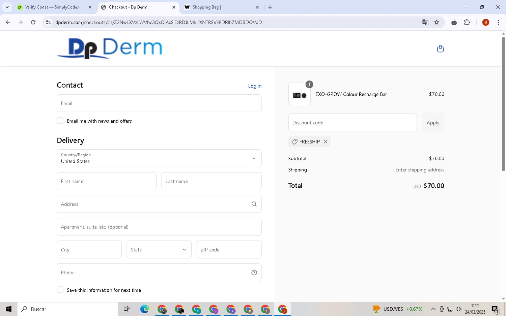
Task: Switch to the Verify Codes SimplyCodes tab
Action: pyautogui.click(x=52, y=7)
